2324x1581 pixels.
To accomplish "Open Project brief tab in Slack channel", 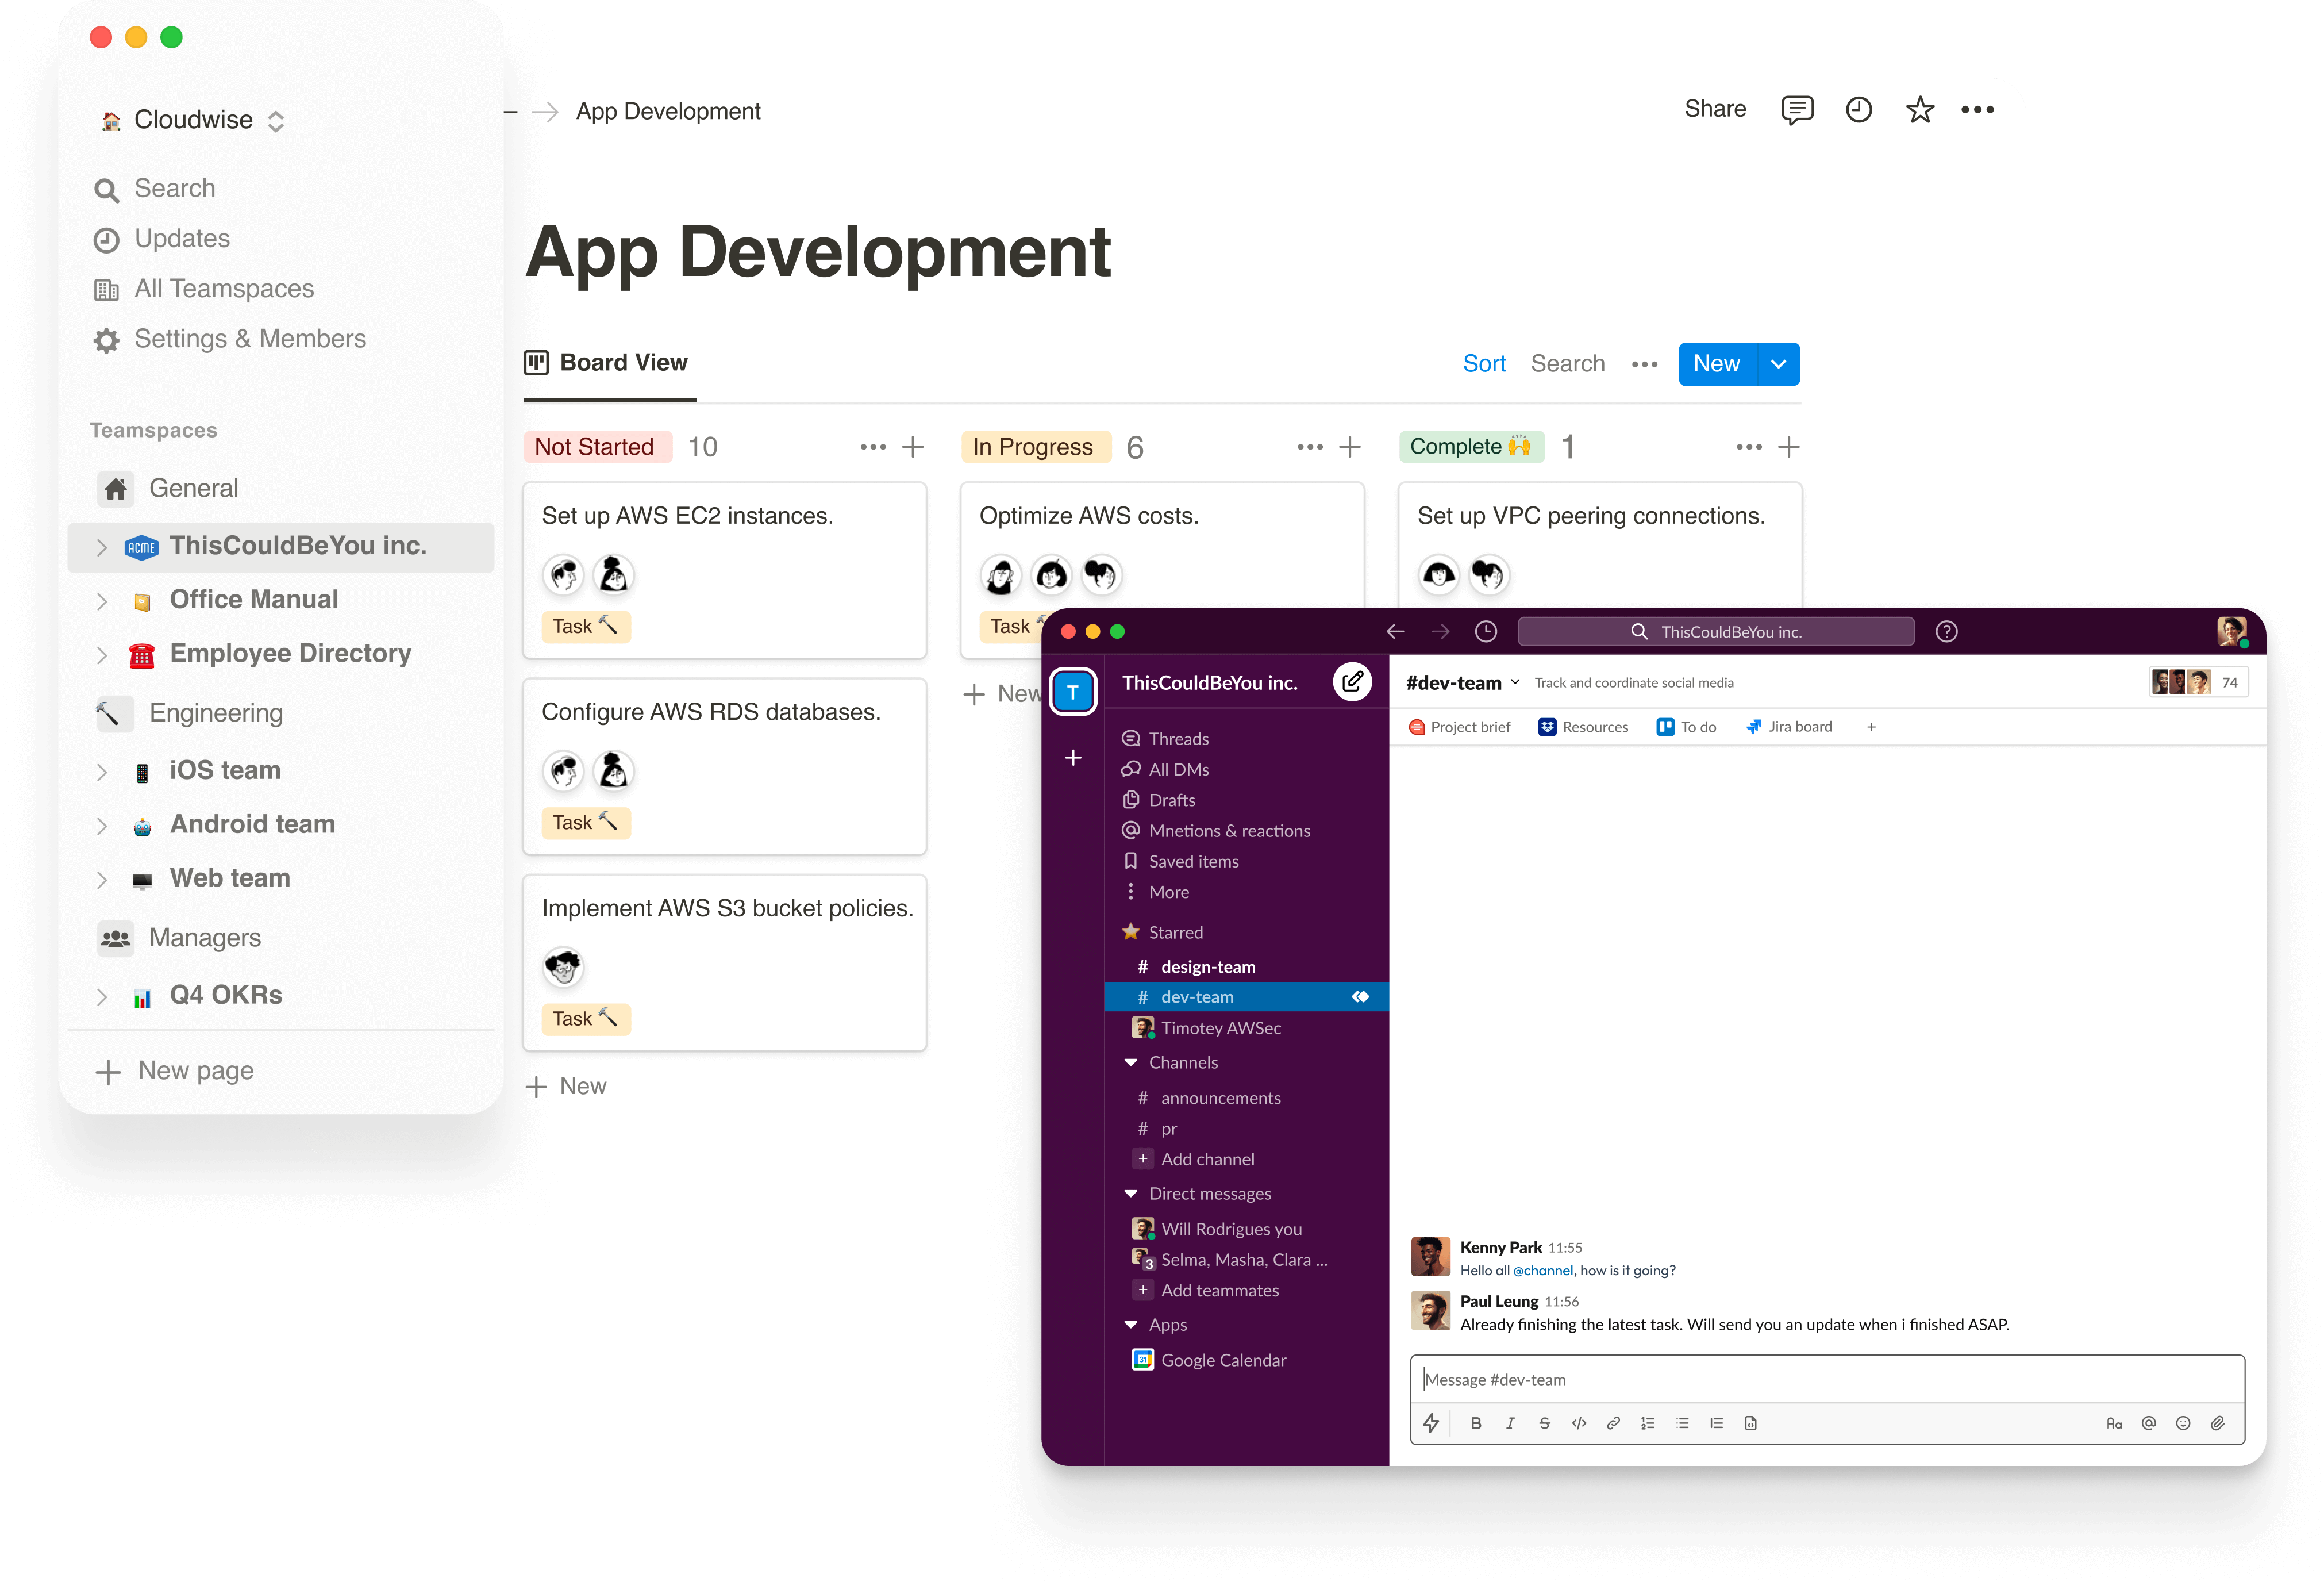I will 1459,727.
